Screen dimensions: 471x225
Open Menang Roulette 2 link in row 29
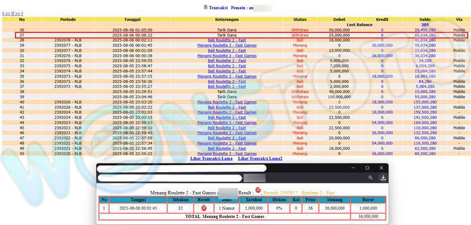point(227,46)
